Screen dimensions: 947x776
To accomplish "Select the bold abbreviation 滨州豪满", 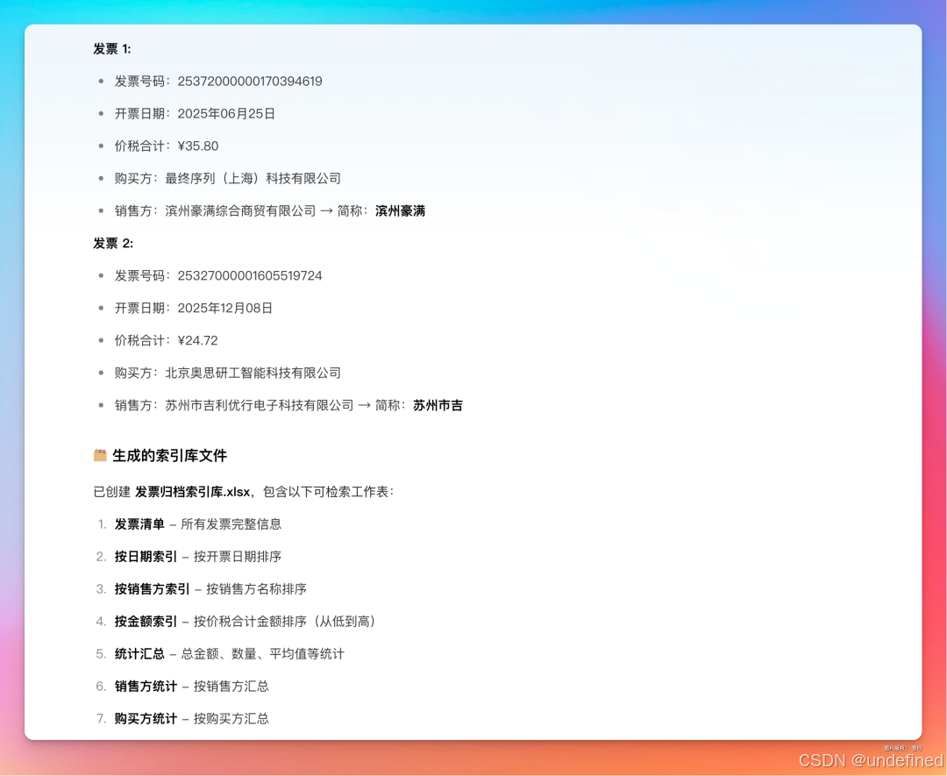I will click(x=401, y=210).
